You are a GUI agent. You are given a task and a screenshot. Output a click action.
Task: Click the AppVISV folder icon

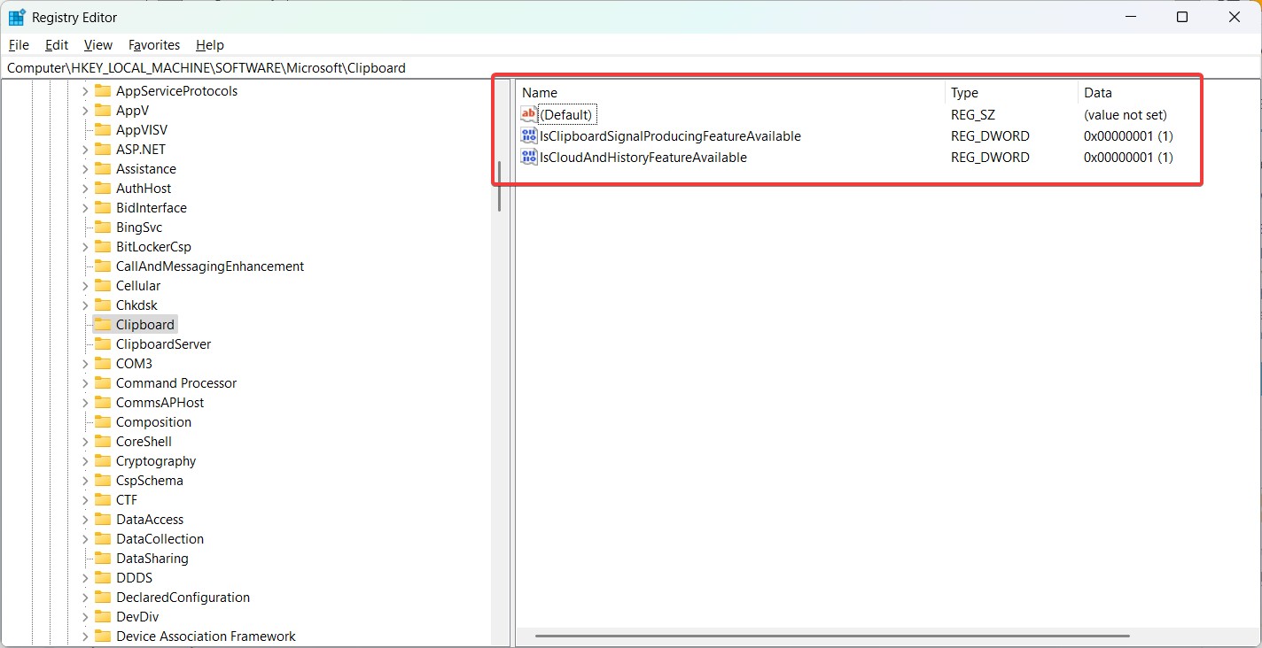point(102,129)
